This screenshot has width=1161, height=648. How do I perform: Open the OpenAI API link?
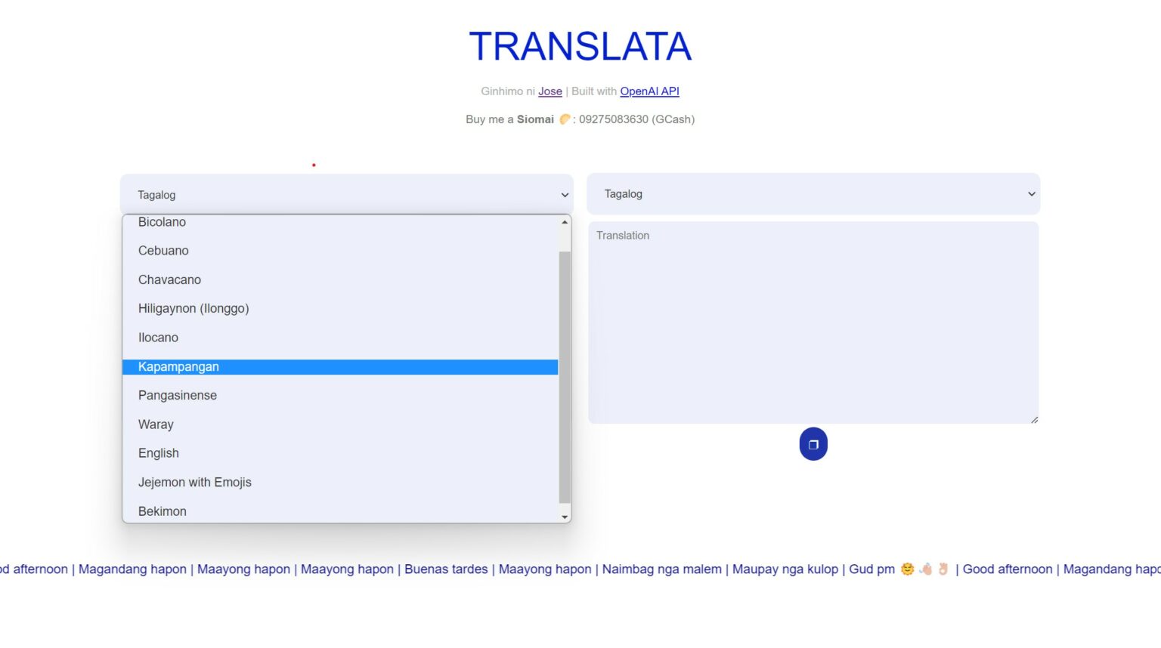[x=649, y=91]
